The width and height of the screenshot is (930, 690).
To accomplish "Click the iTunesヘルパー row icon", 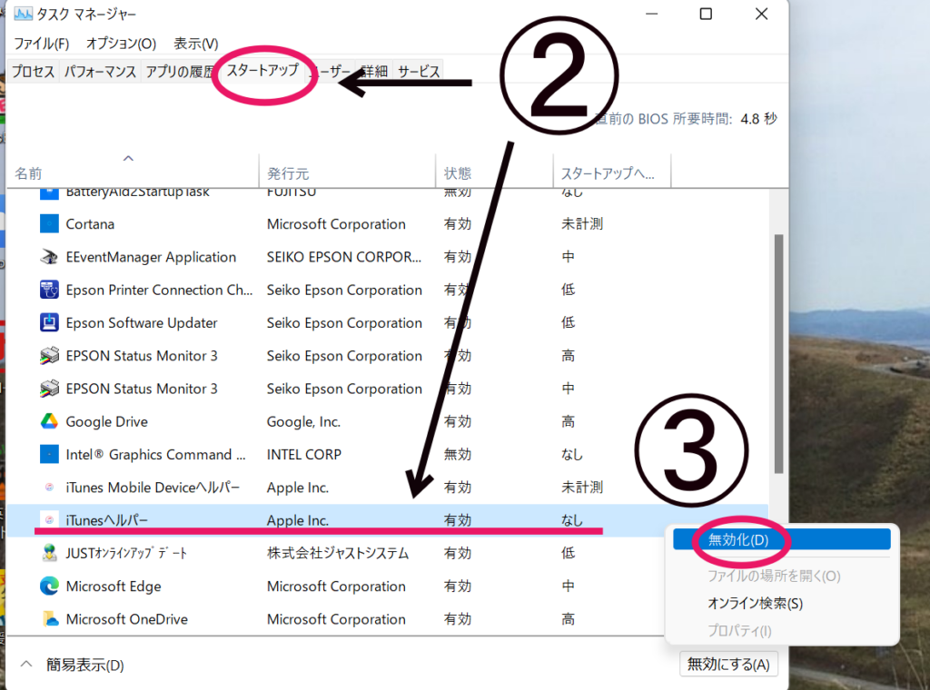I will click(x=49, y=520).
